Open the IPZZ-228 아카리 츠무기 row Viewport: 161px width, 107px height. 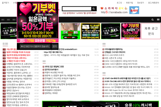pos(114,55)
